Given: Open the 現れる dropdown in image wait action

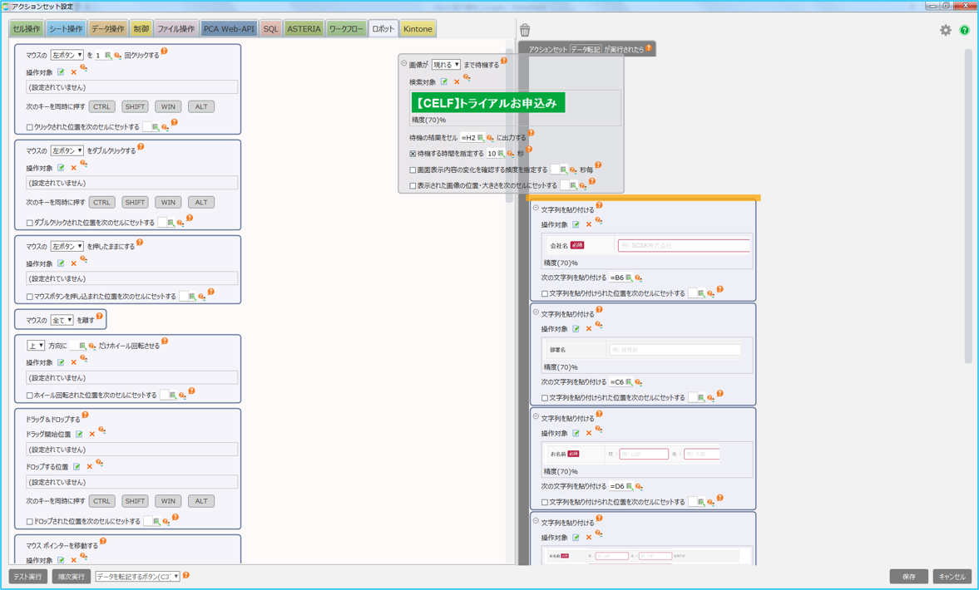Looking at the screenshot, I should click(x=445, y=65).
